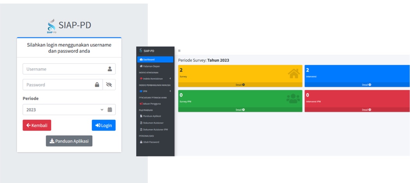Download via grey Panduan Aplikasi button
This screenshot has width=410, height=183.
pyautogui.click(x=69, y=141)
